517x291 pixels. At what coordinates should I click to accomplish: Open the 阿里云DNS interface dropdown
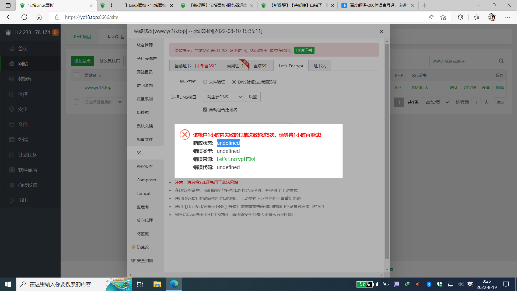pyautogui.click(x=223, y=97)
